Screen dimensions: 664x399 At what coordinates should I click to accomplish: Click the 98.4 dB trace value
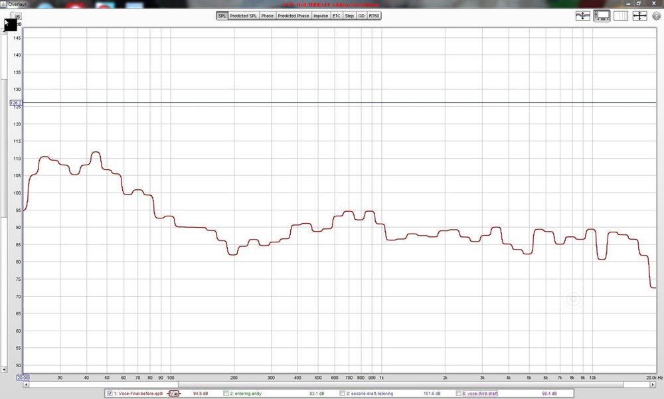coord(549,394)
